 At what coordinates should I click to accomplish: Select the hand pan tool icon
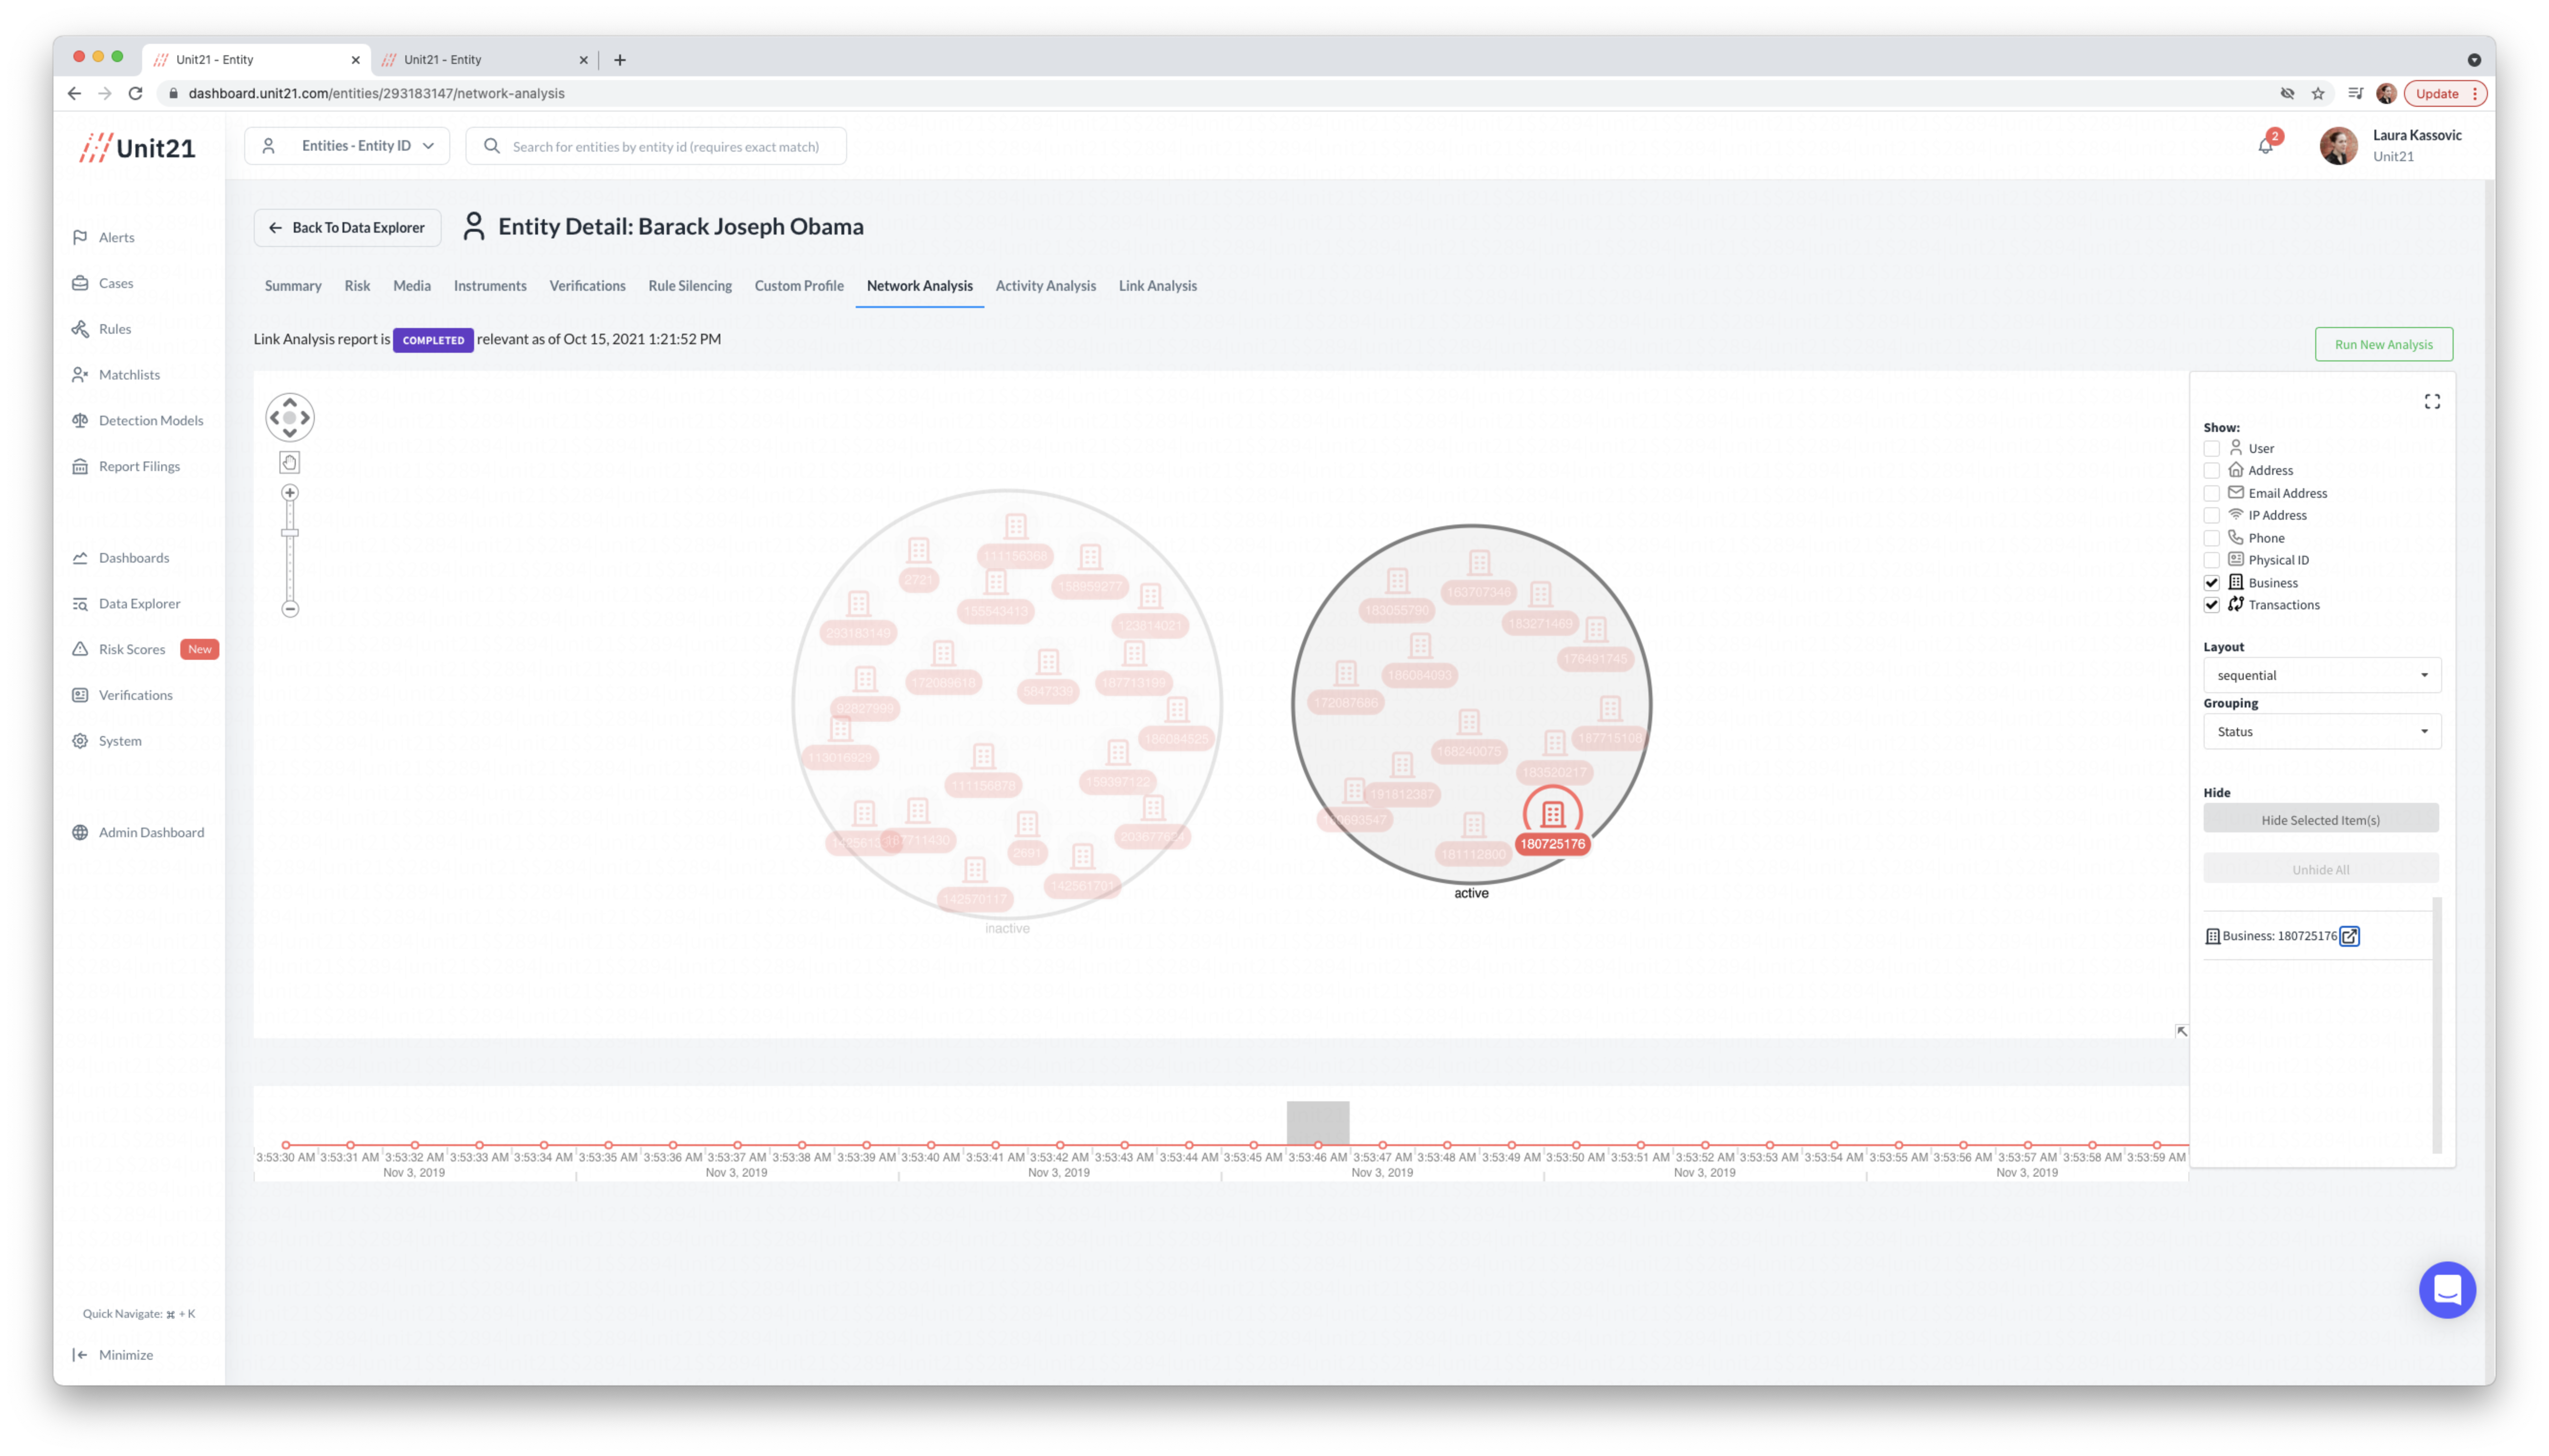(289, 462)
